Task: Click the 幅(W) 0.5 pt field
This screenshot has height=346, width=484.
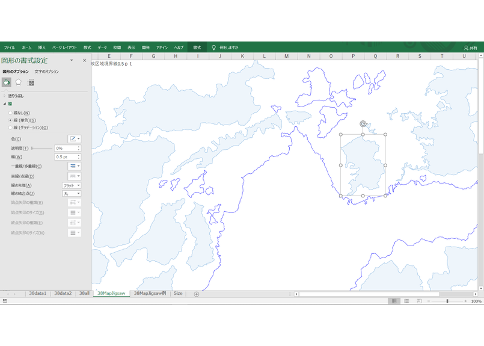Action: [66, 157]
